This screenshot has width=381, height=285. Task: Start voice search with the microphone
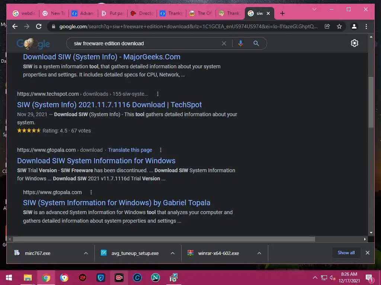pos(241,43)
